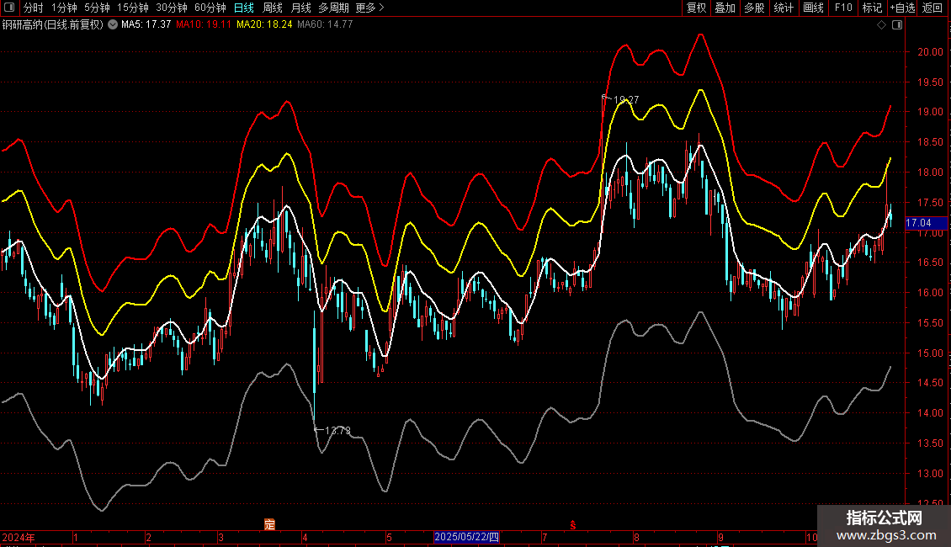This screenshot has width=951, height=547.
Task: Open indicator dropdown arrow beside 钢研高纳 title
Action: click(x=113, y=24)
